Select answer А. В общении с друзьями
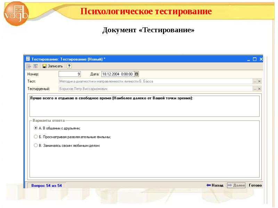Screen dimensions: 278x208 click(35, 128)
